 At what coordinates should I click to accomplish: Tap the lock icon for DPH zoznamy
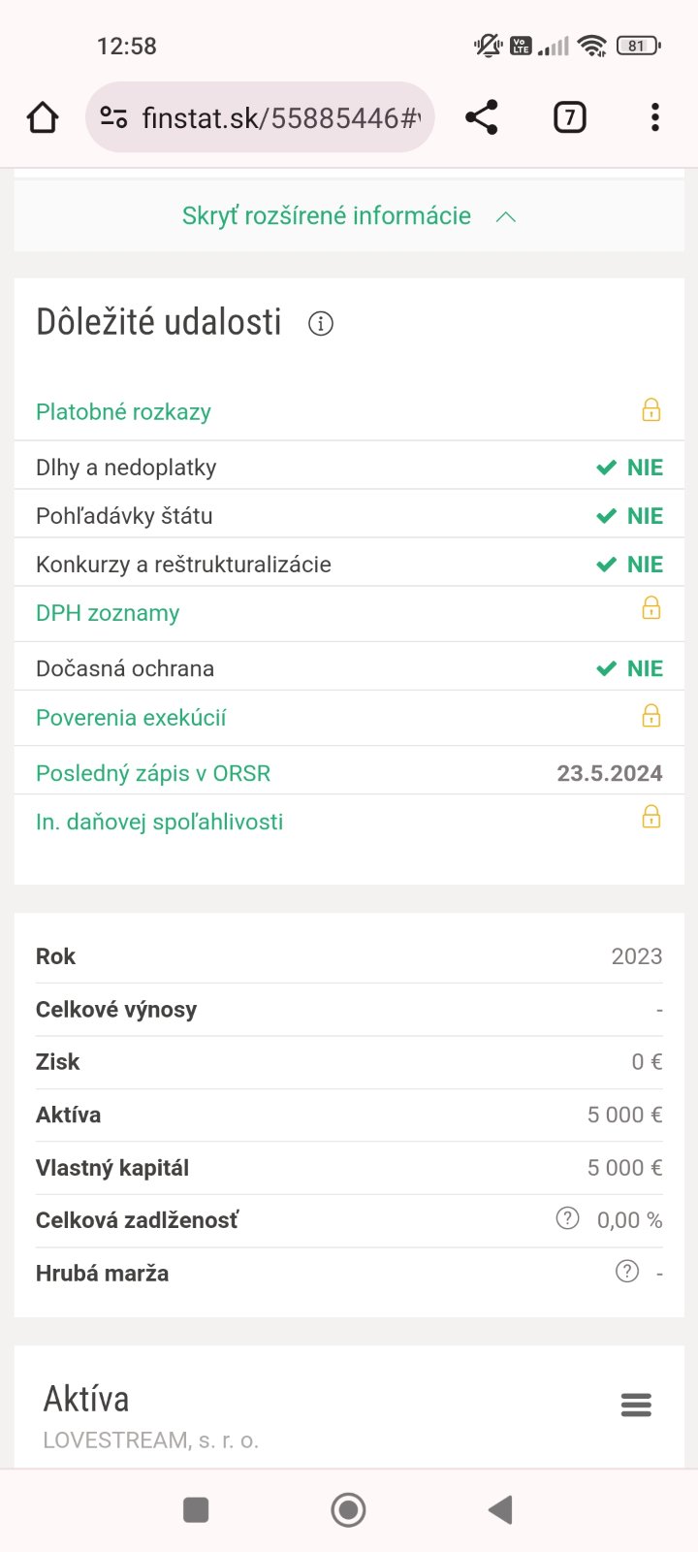[x=651, y=608]
